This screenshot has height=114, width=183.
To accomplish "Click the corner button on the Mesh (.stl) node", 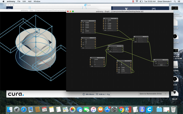I will [x=168, y=60].
